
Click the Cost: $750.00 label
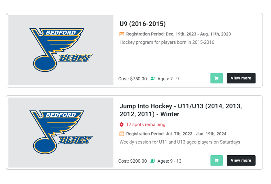(132, 79)
